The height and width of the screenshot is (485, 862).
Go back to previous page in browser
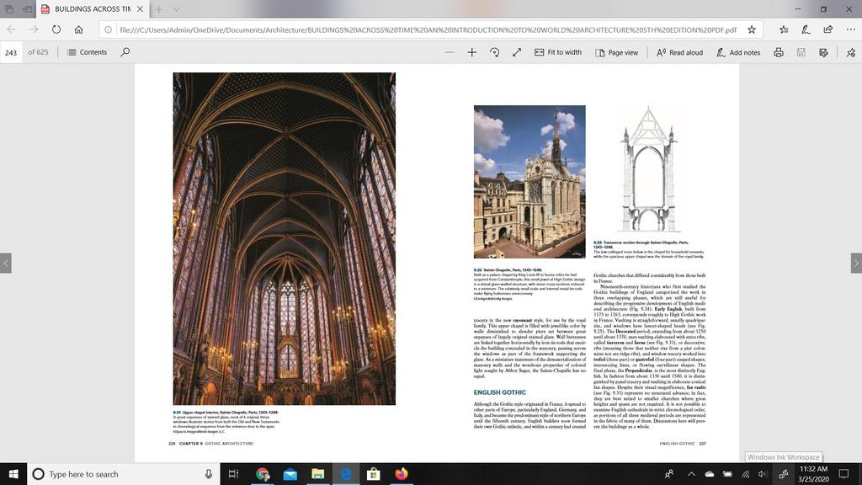tap(12, 29)
